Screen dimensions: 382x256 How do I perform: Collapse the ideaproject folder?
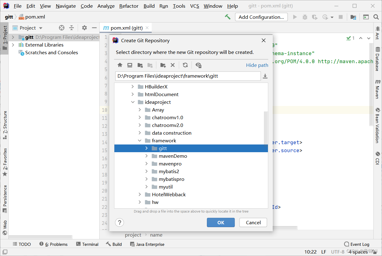[x=133, y=102]
